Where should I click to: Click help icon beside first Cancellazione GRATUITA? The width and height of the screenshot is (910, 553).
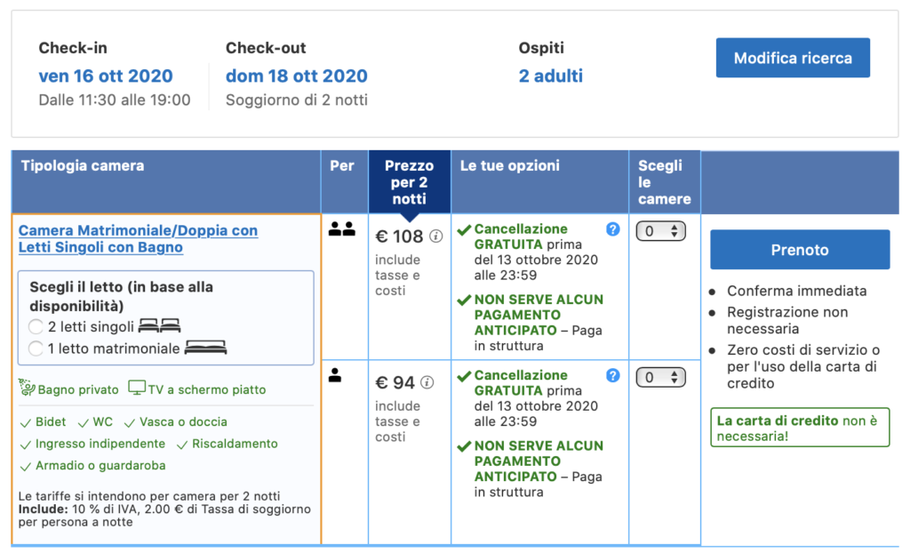point(612,229)
